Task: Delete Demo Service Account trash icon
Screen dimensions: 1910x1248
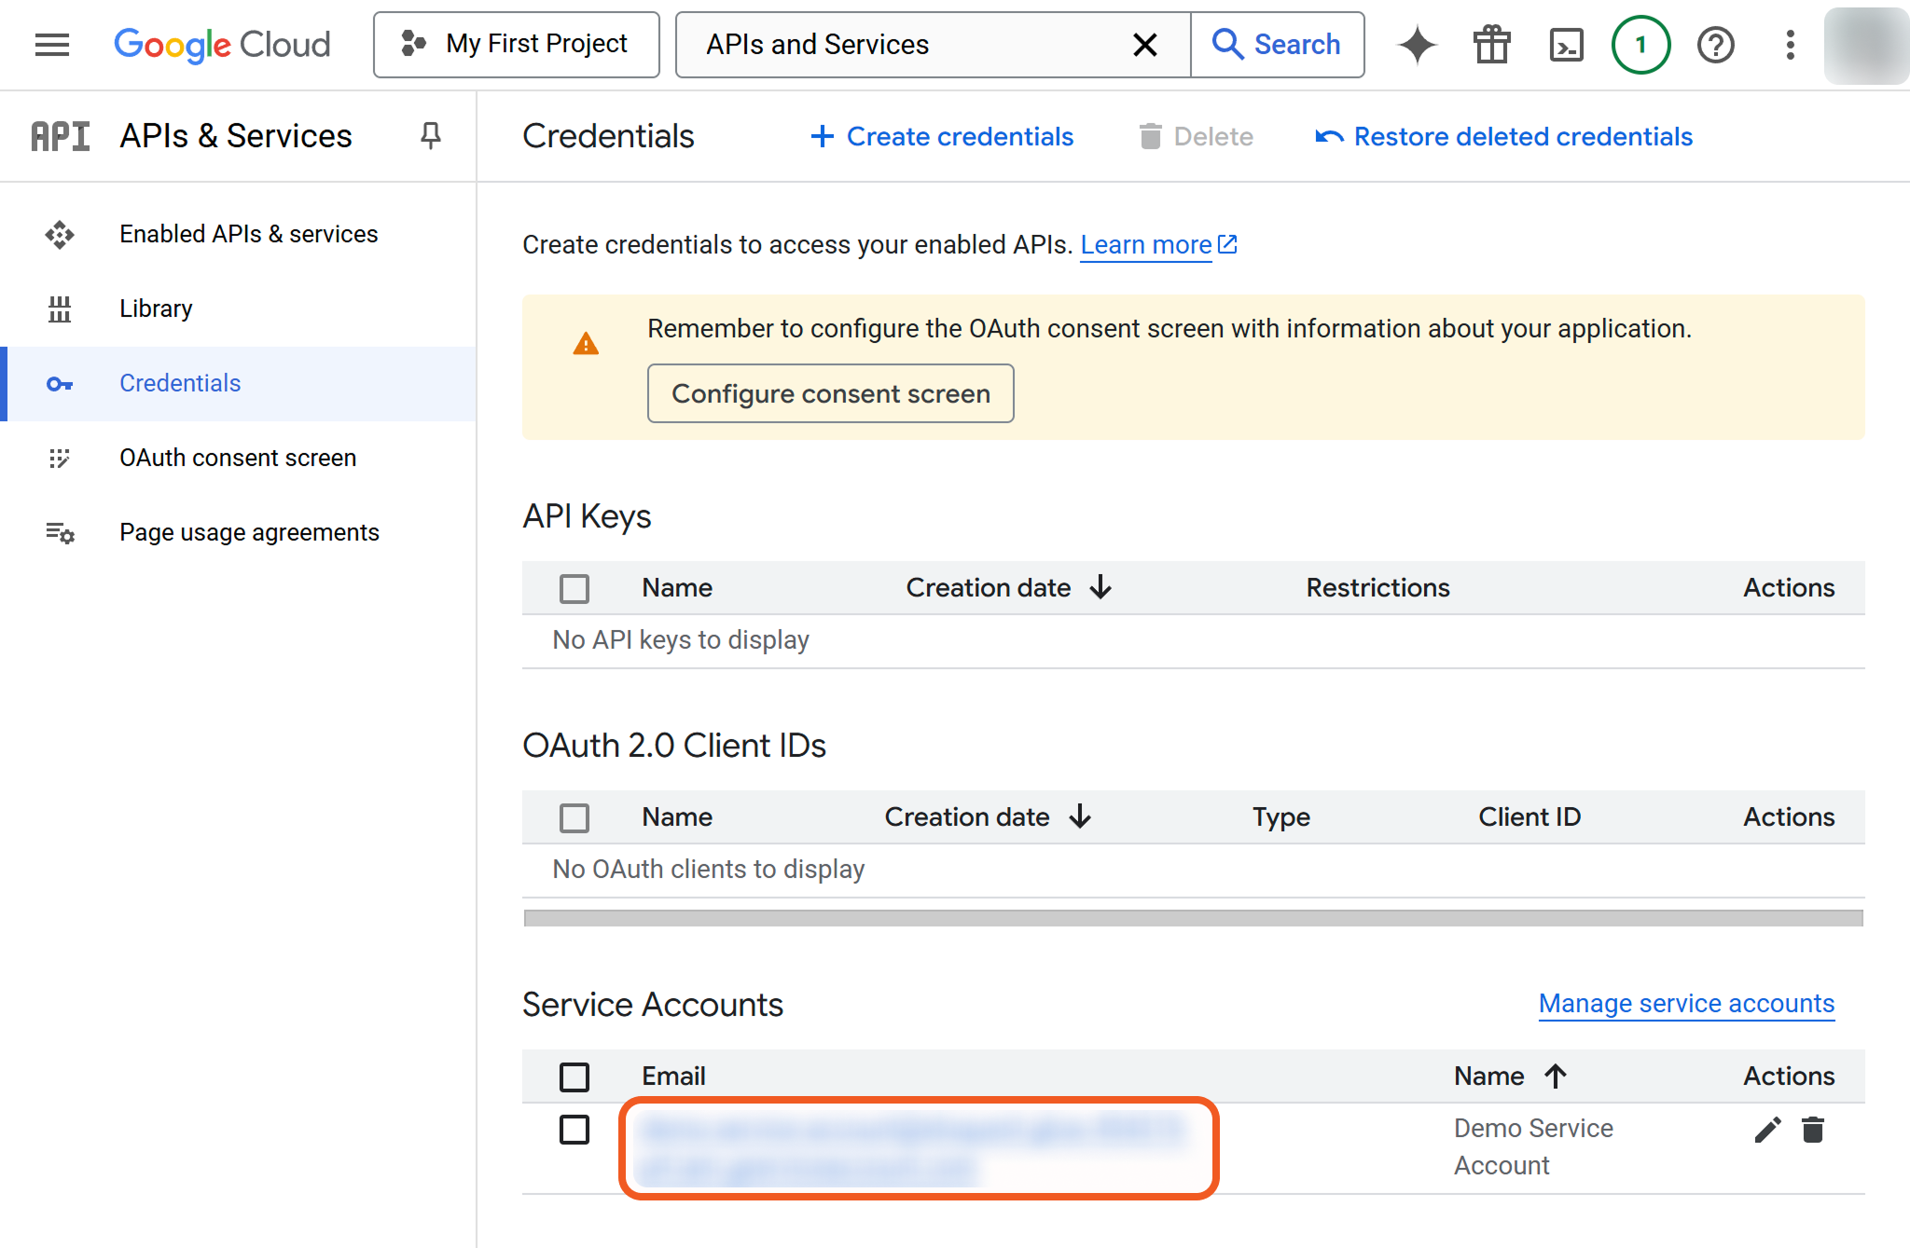Action: tap(1812, 1130)
